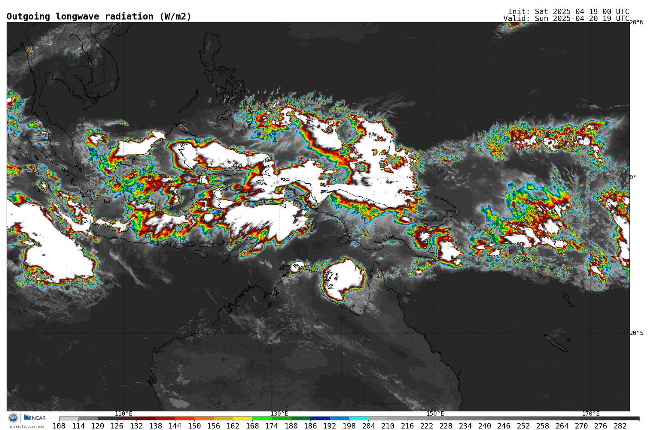
Task: Select the "Outgoing longwave radiation (W/m2)" title
Action: (99, 17)
